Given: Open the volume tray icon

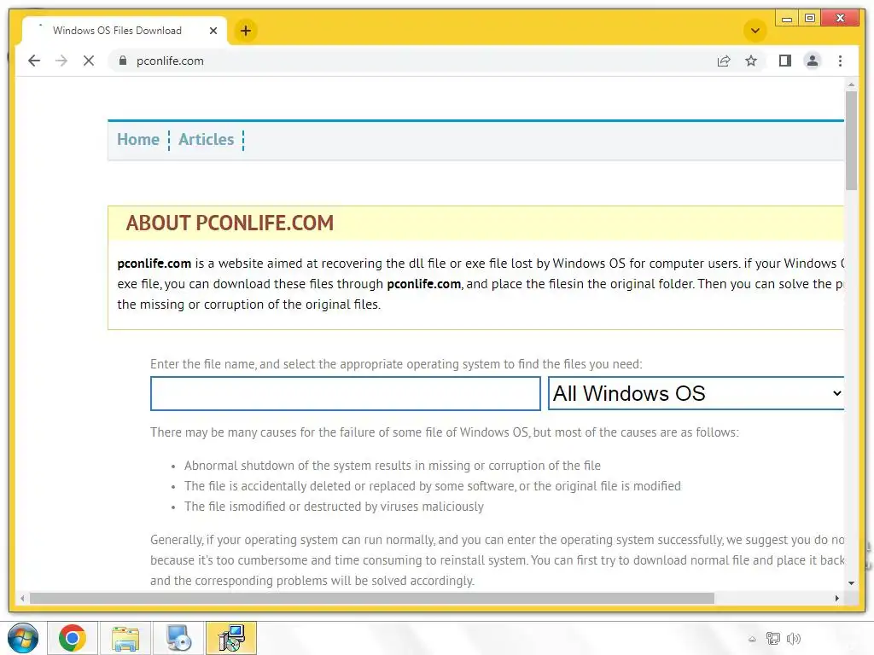Looking at the screenshot, I should point(794,638).
